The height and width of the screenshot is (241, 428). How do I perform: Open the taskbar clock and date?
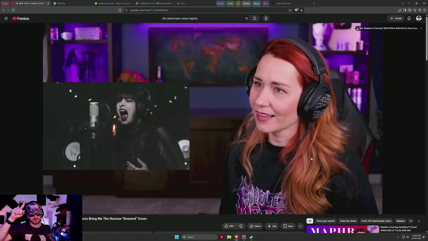click(416, 237)
